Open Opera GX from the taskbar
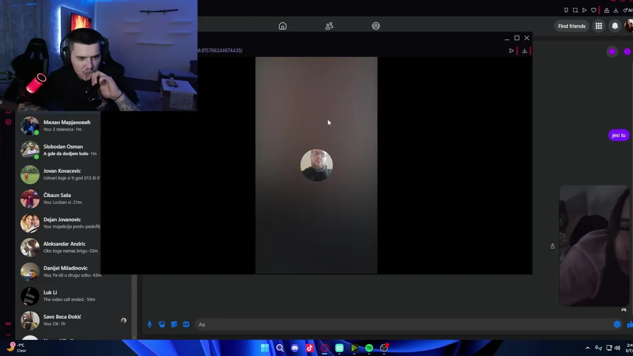 [x=324, y=348]
